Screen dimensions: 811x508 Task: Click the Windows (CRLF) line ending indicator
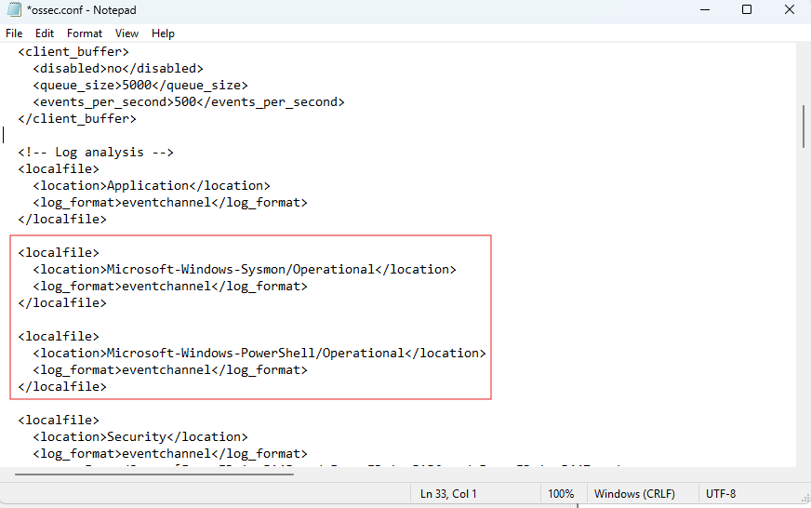[634, 493]
